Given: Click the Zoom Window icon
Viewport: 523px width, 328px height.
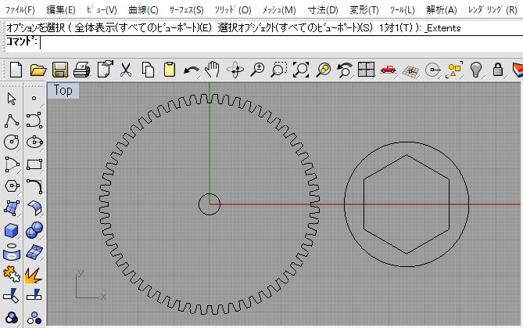Looking at the screenshot, I should coord(279,70).
